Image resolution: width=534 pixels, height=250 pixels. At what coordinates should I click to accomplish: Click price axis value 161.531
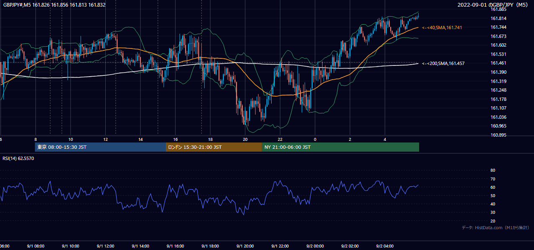[x=498, y=54]
